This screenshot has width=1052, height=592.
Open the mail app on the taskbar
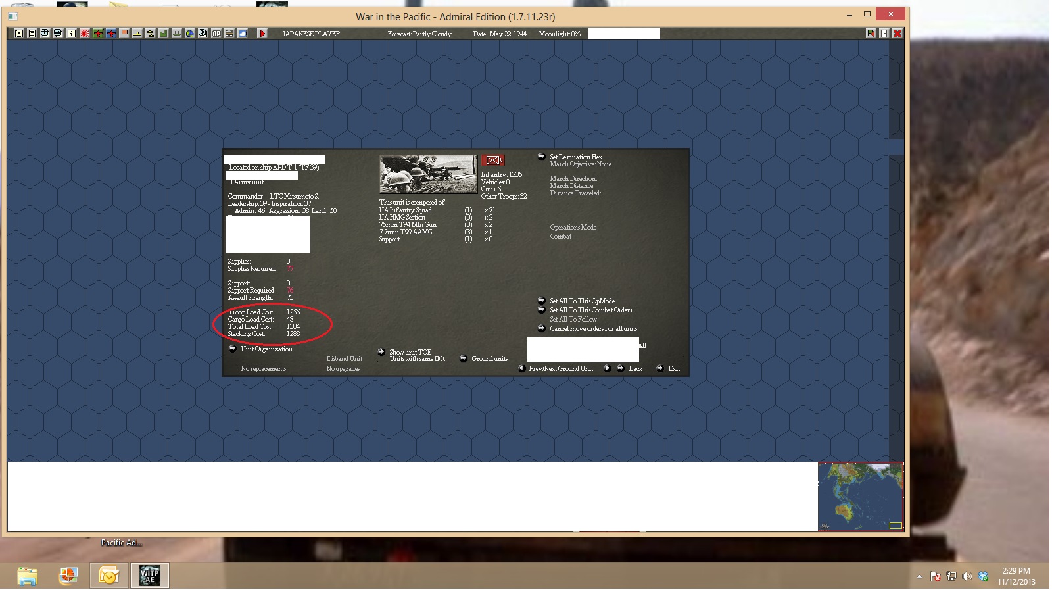coord(109,576)
